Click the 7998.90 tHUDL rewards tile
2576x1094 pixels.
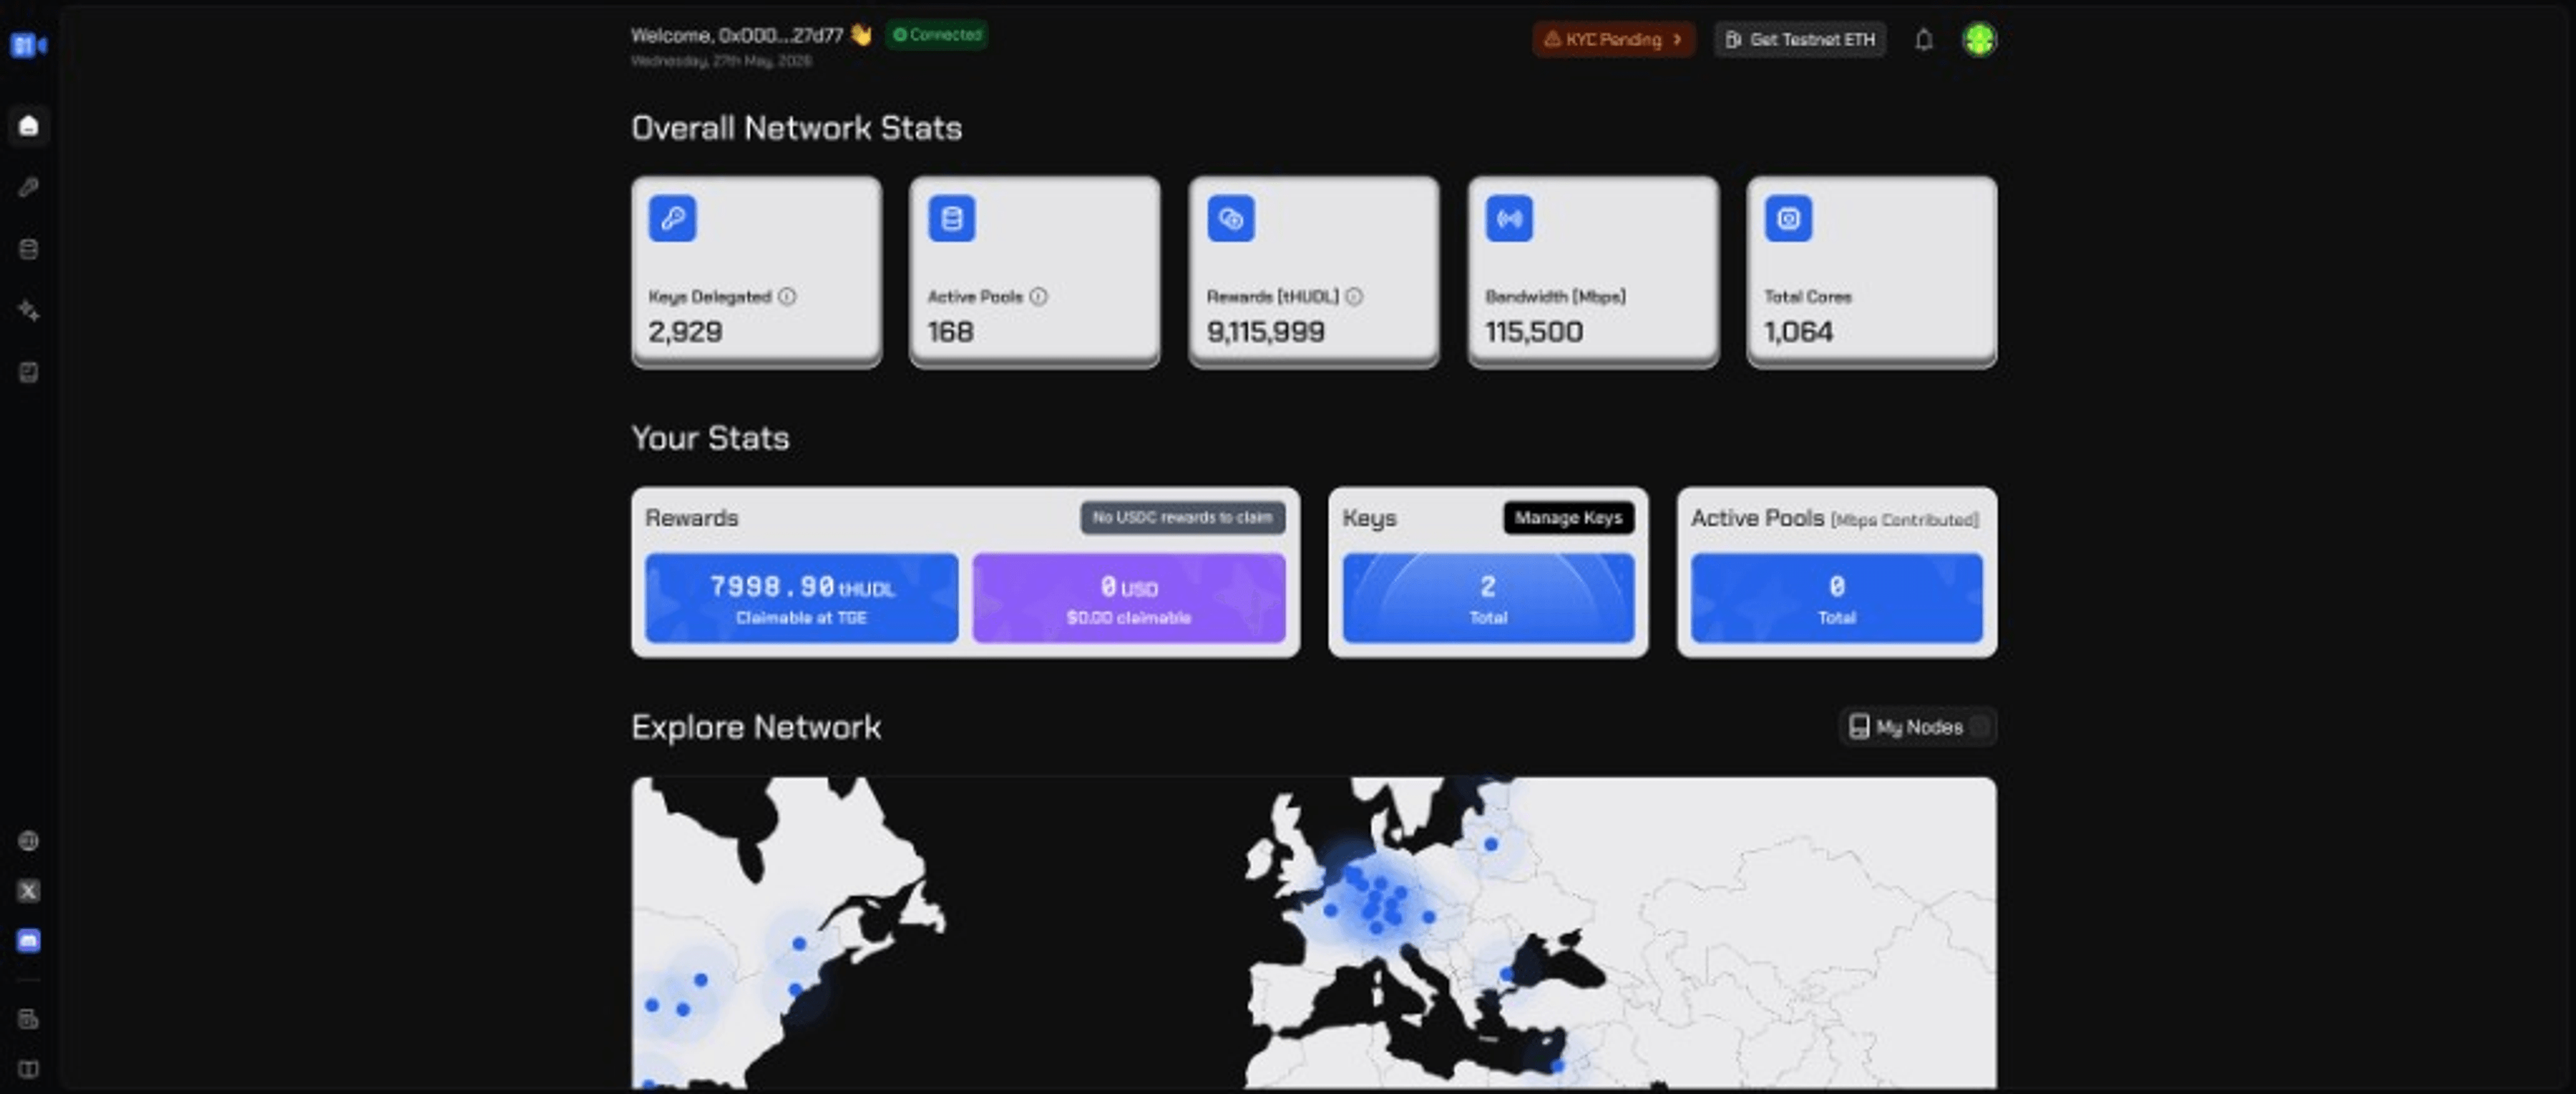801,598
